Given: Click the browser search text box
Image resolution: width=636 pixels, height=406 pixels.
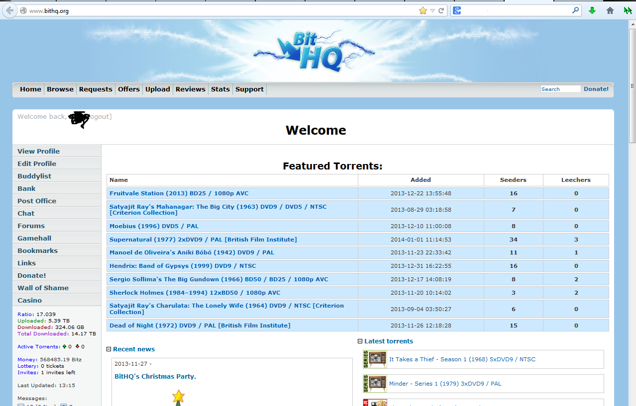Looking at the screenshot, I should (x=516, y=10).
